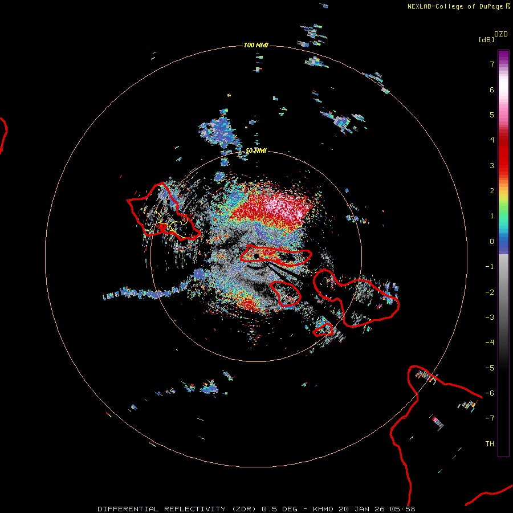Click the -7 value on the color scale
The image size is (513, 513).
tap(490, 418)
